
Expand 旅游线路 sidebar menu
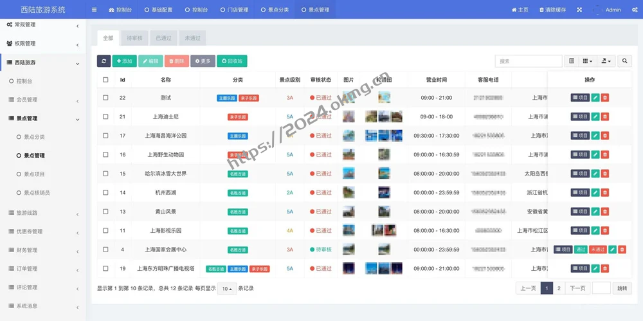pyautogui.click(x=42, y=213)
